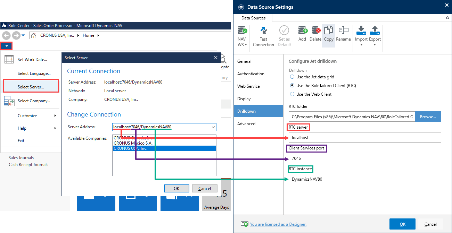The height and width of the screenshot is (233, 452).
Task: Open Set Work Date via its calendar icon
Action: click(x=9, y=59)
